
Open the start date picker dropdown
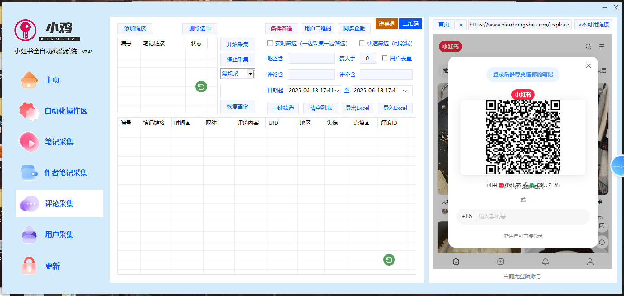[x=337, y=91]
